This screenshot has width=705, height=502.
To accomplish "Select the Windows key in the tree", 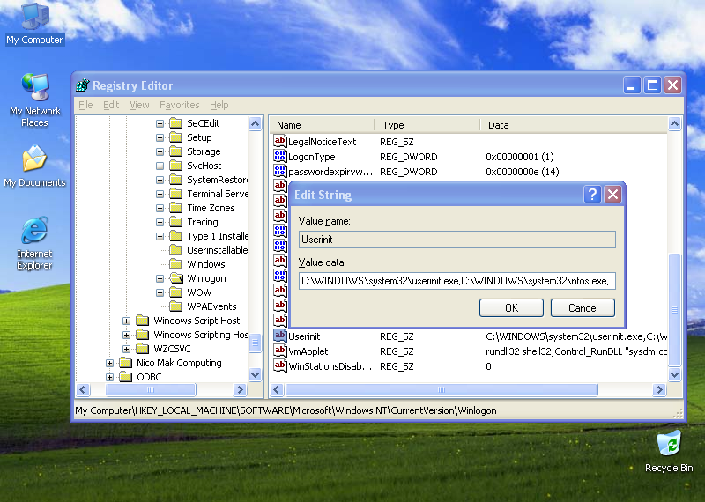I will pyautogui.click(x=206, y=264).
